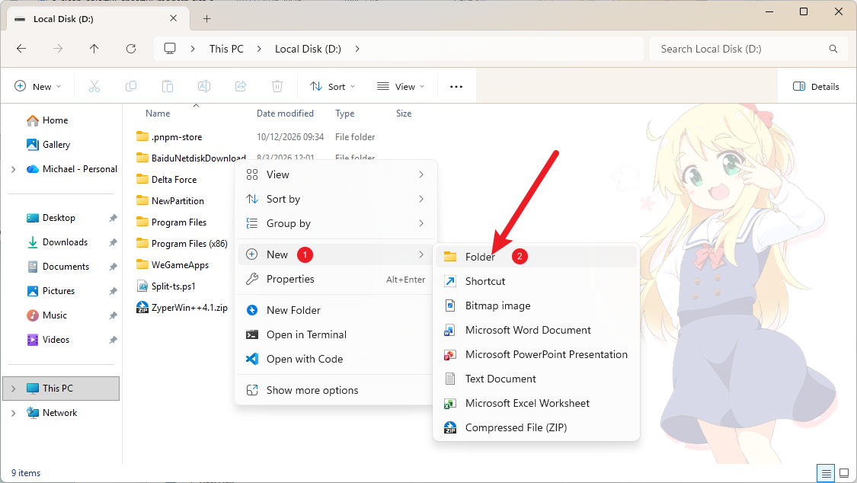Select New in the context menu
The height and width of the screenshot is (483, 857).
(x=336, y=254)
